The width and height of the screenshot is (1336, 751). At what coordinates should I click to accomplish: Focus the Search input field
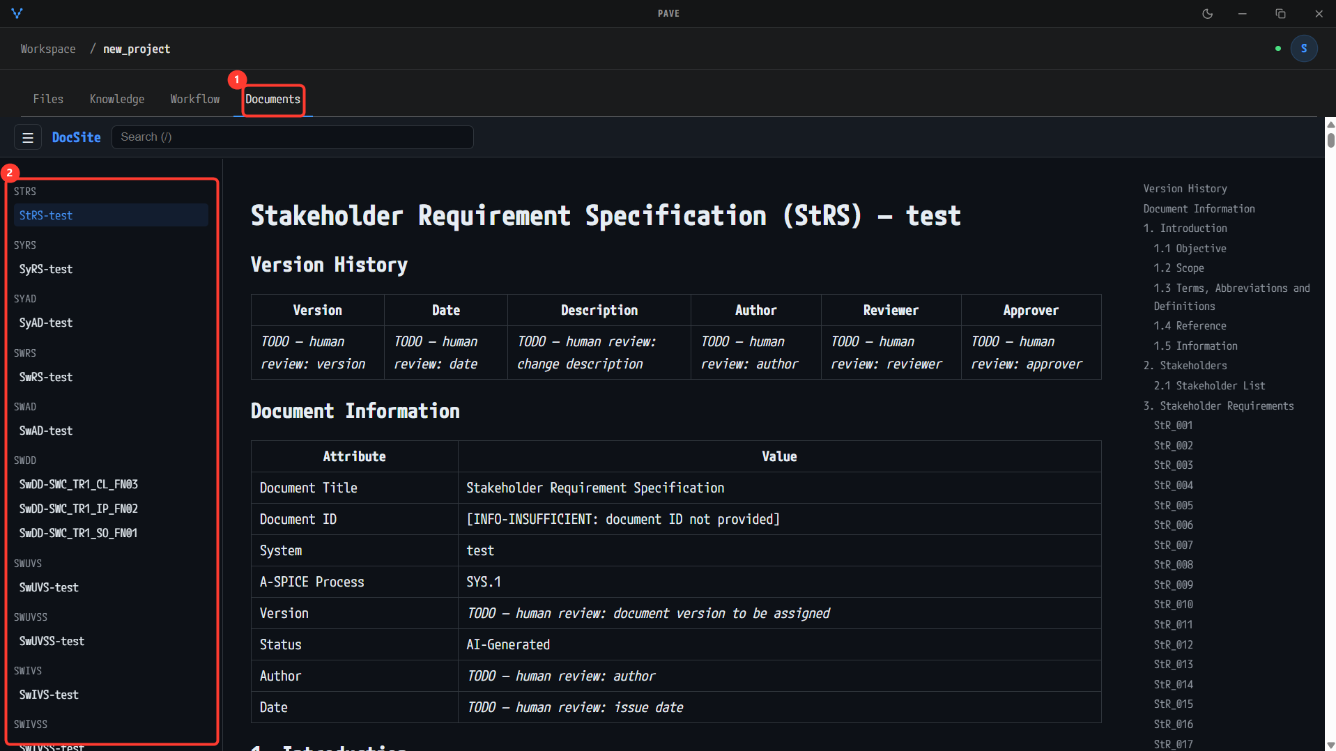click(x=293, y=137)
